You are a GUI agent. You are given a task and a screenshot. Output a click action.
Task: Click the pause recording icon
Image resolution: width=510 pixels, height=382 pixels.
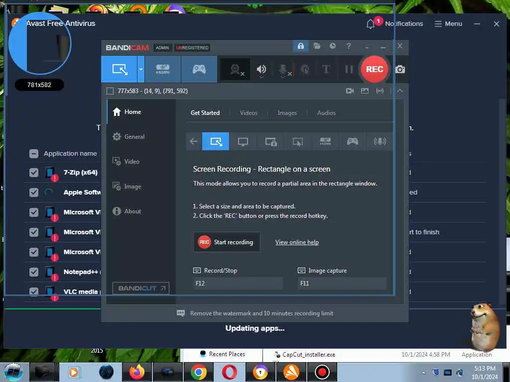pyautogui.click(x=349, y=69)
